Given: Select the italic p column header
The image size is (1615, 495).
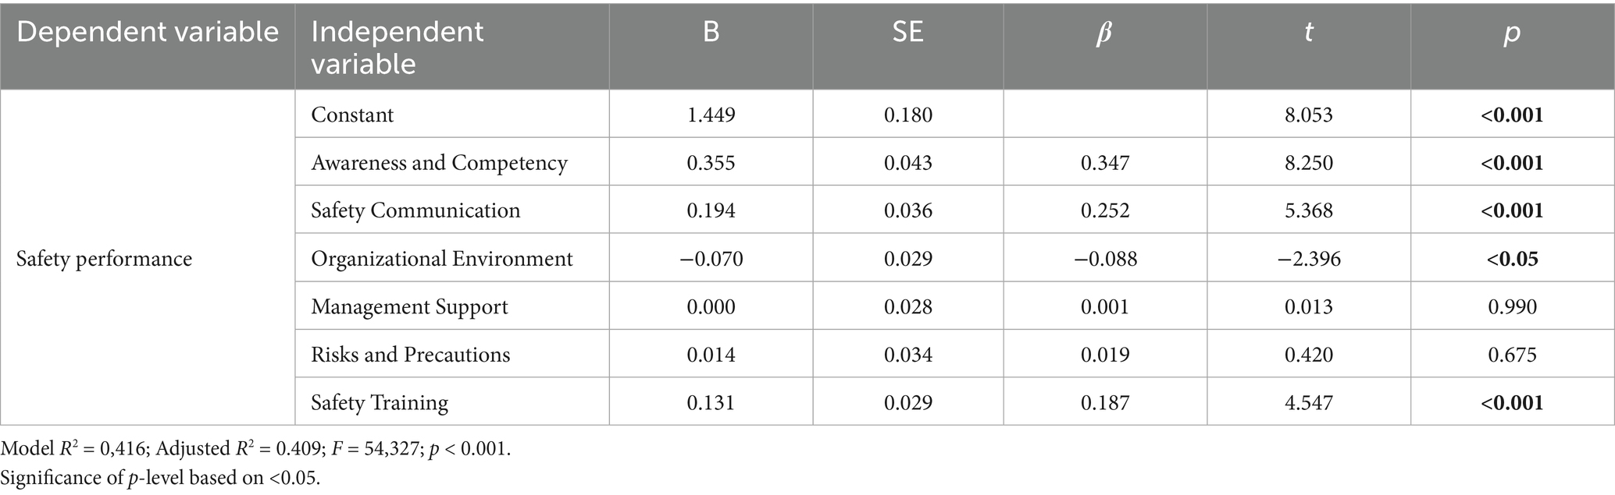Looking at the screenshot, I should [1512, 34].
